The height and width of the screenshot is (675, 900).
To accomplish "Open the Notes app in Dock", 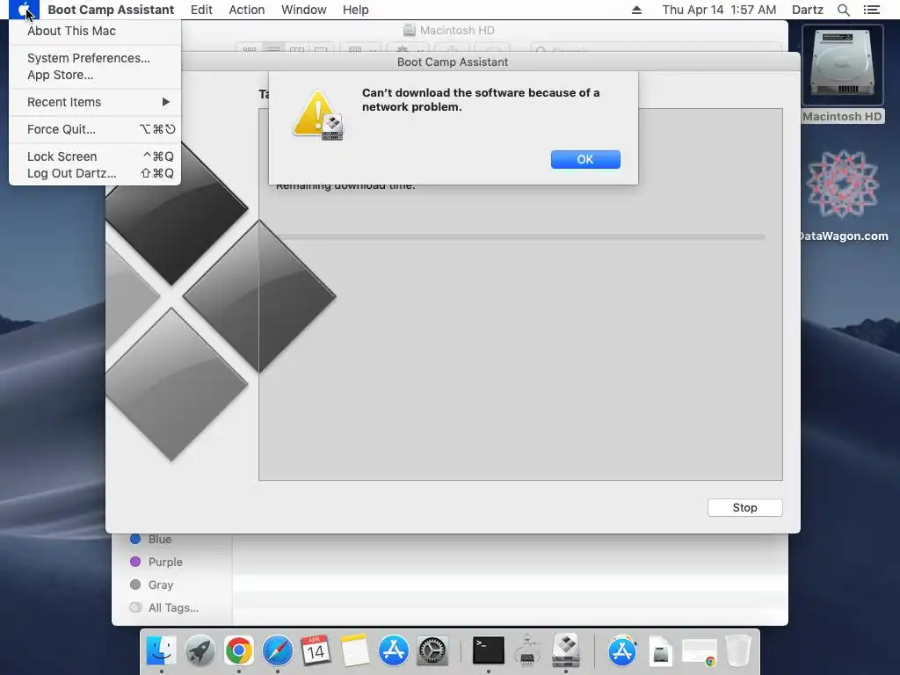I will [355, 651].
